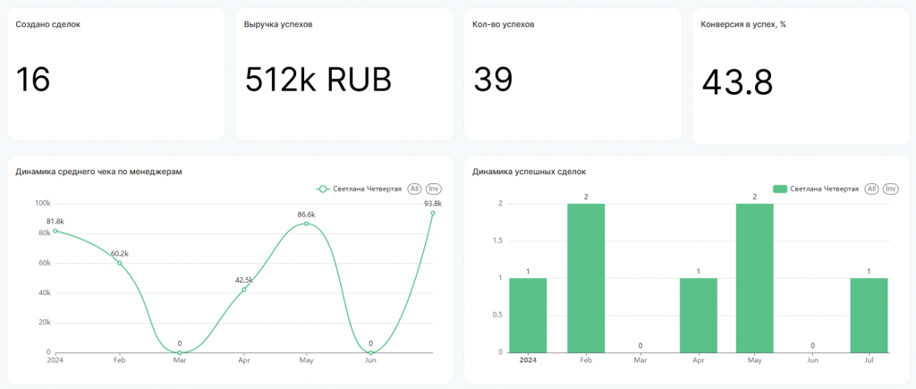Select the 86.6k May data point
916x389 pixels.
tap(307, 224)
